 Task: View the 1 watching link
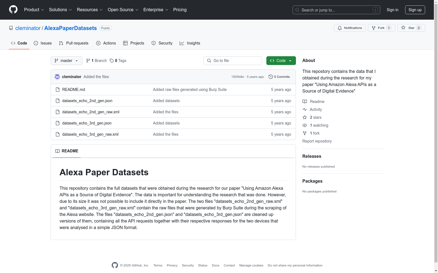click(x=315, y=125)
